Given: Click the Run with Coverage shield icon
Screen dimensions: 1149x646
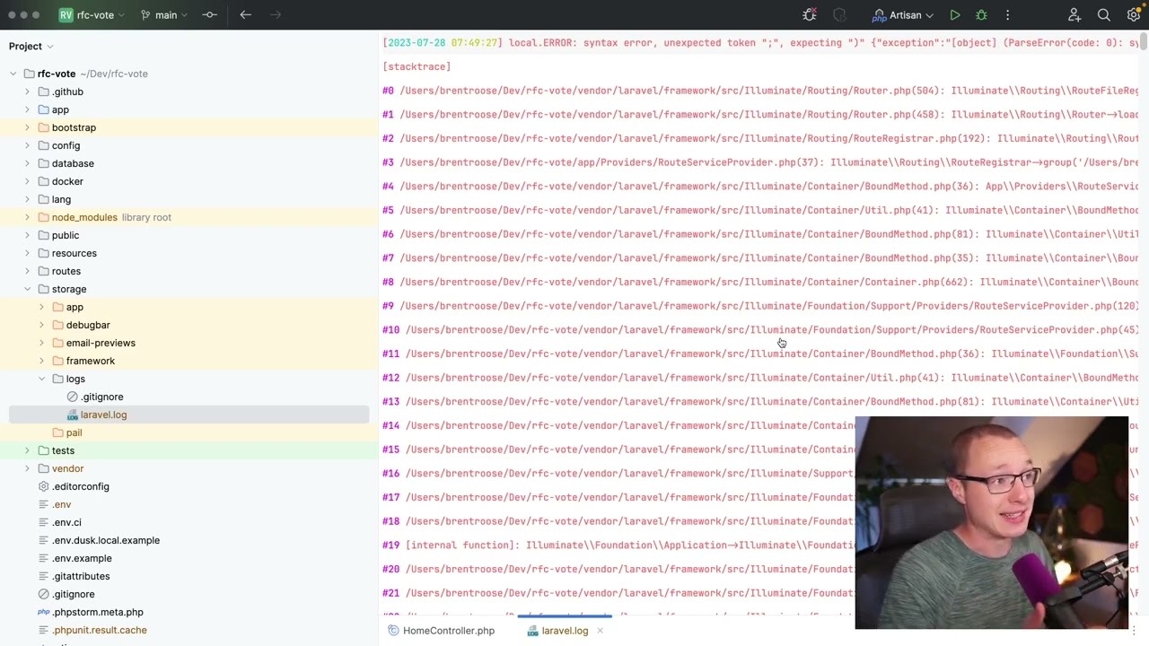Looking at the screenshot, I should 839,15.
